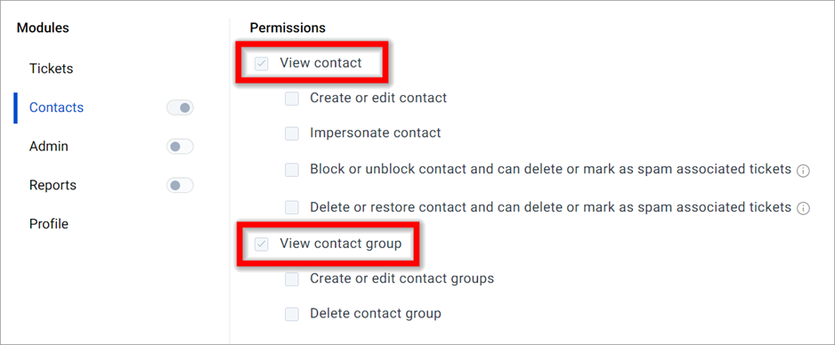Select the Contacts module
Viewport: 835px width, 345px height.
56,108
